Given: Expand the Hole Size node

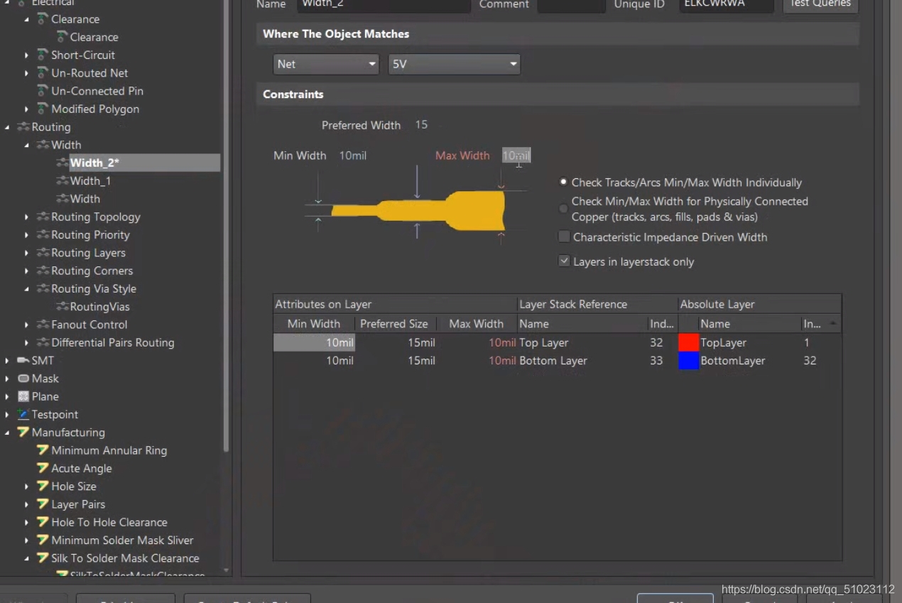Looking at the screenshot, I should coord(27,486).
